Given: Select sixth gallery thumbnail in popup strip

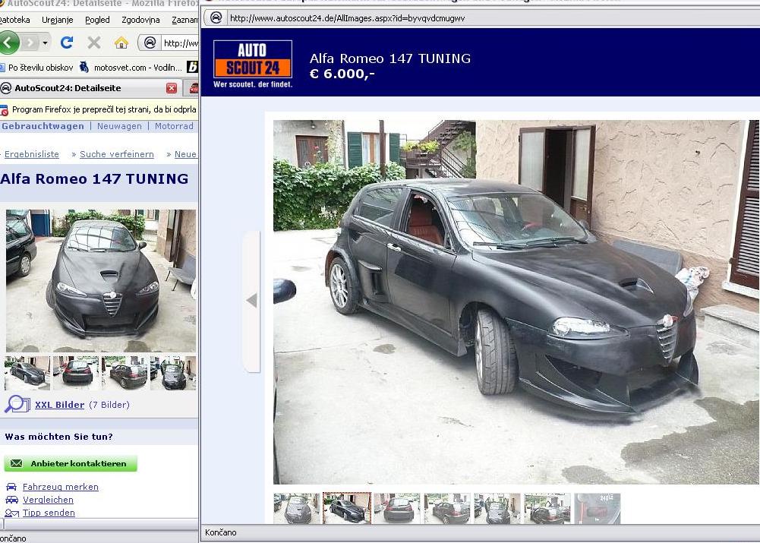Looking at the screenshot, I should click(547, 508).
